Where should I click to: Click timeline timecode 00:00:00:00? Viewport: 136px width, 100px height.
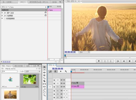pyautogui.click(x=58, y=69)
